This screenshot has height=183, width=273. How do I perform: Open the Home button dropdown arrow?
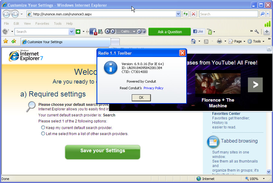199,41
